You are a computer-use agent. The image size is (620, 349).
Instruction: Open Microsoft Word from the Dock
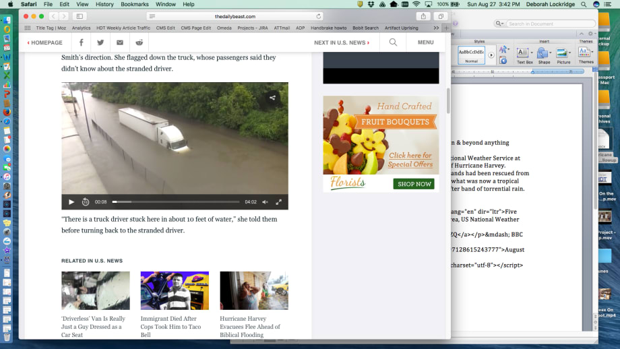[7, 57]
